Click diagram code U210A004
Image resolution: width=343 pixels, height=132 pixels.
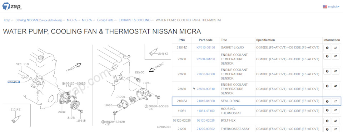164,127
